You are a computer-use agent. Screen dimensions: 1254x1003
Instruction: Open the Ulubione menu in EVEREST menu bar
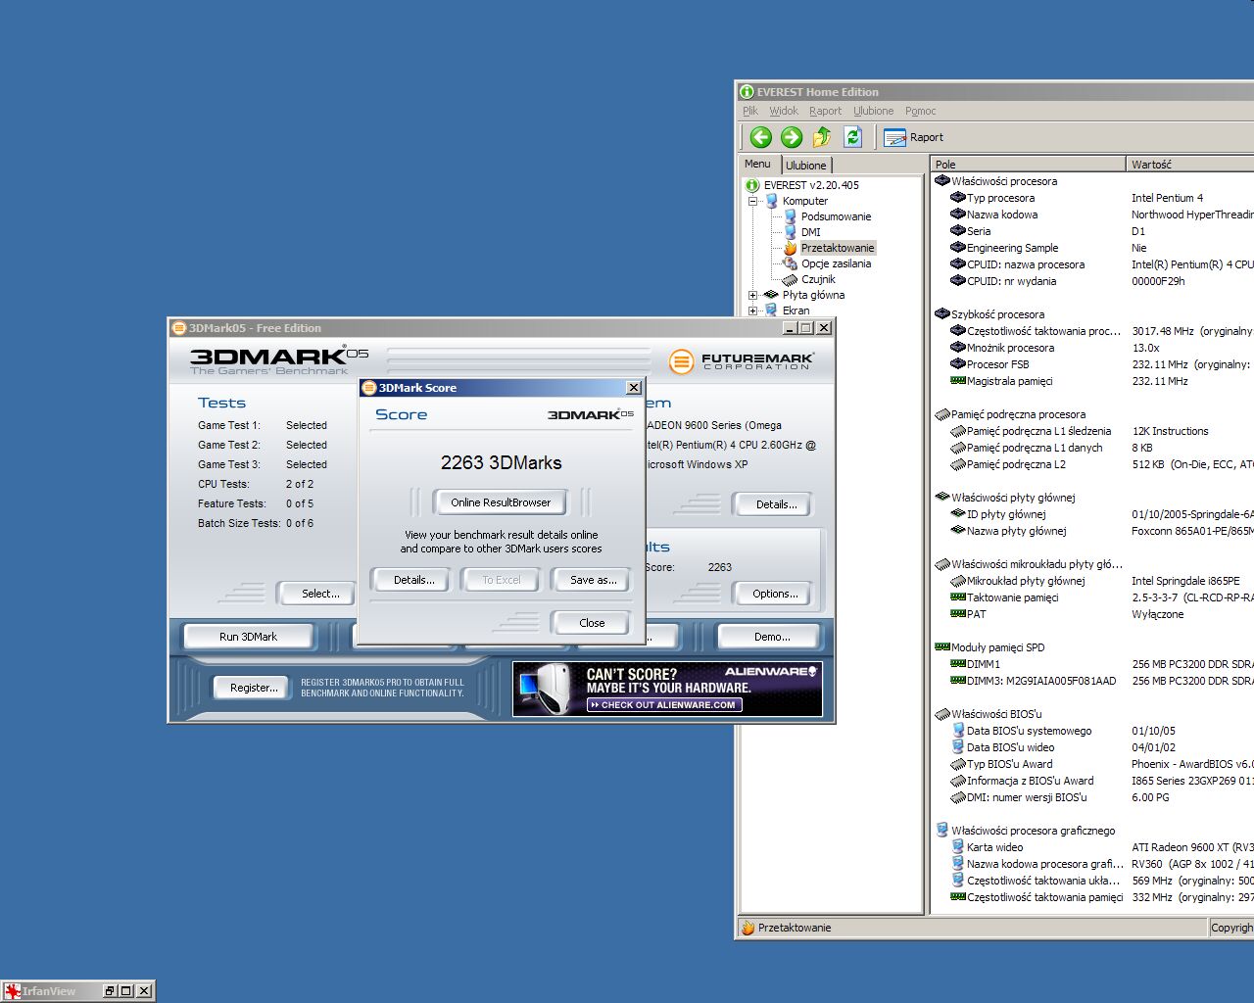[x=873, y=111]
